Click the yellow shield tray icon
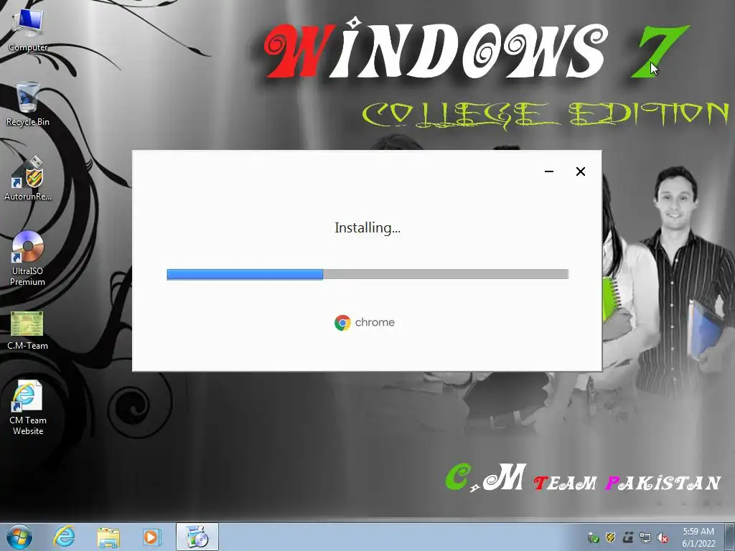 [610, 538]
